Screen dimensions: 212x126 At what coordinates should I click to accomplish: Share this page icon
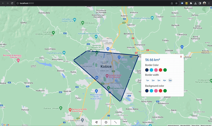(x=172, y=3)
